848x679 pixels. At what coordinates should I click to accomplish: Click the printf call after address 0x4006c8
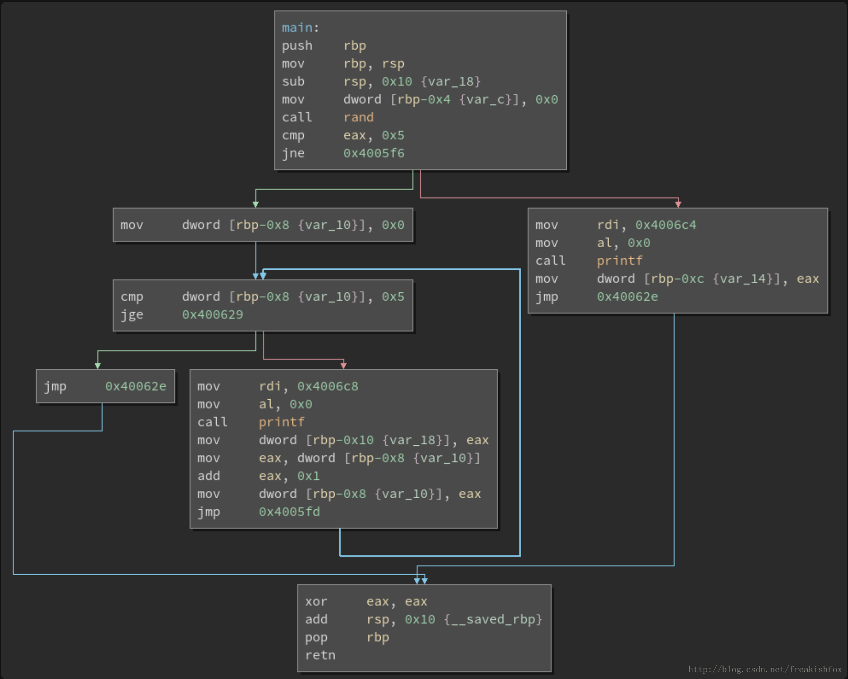[x=281, y=422]
